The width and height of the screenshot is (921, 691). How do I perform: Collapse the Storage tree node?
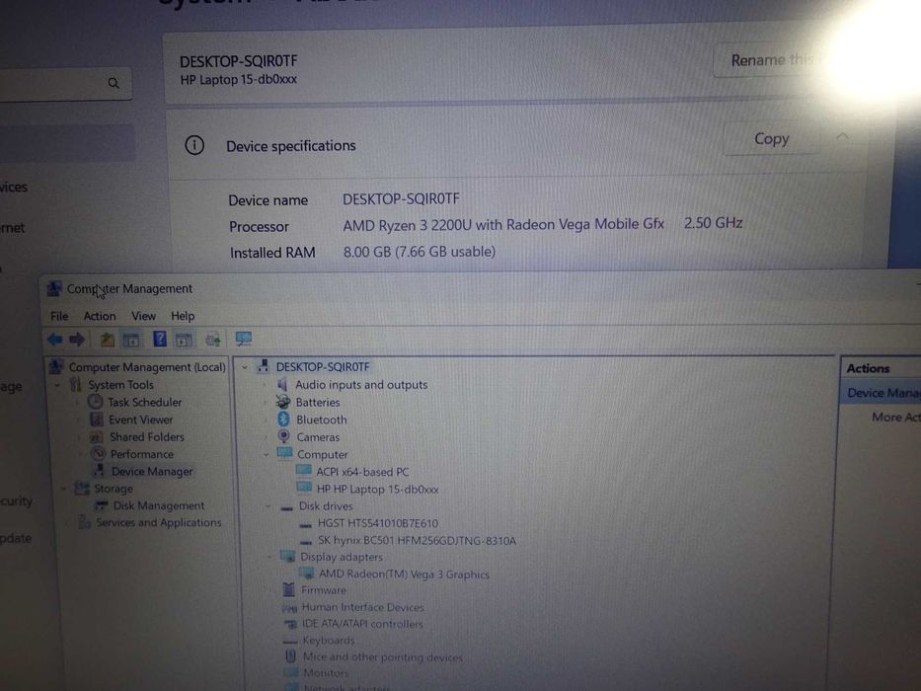[63, 489]
